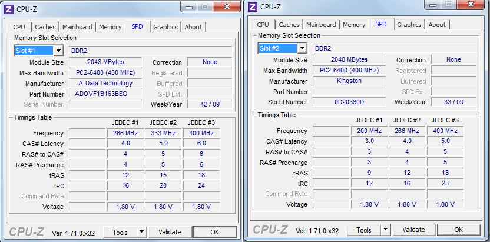Click Module Size 2048 MBytes in right window
The width and height of the screenshot is (490, 242).
point(349,59)
